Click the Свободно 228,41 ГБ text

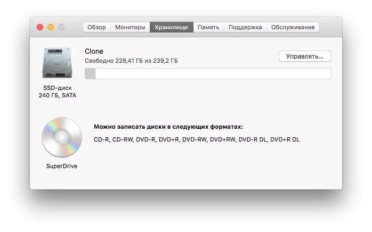click(131, 61)
